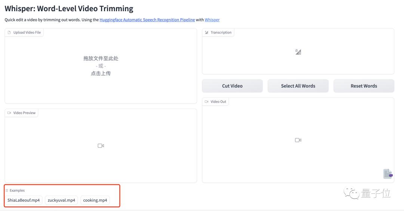Click the Reset Words button

tap(364, 86)
